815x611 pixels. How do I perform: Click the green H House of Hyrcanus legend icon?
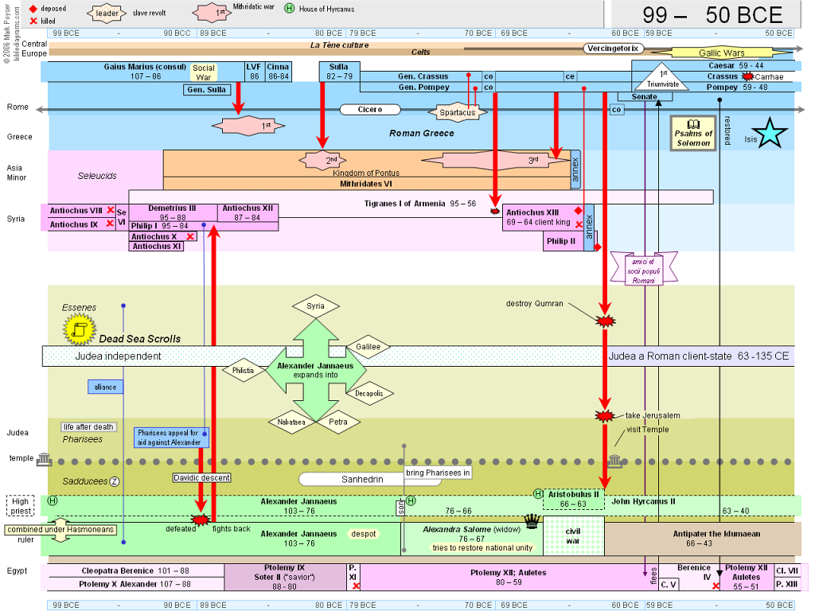(290, 8)
